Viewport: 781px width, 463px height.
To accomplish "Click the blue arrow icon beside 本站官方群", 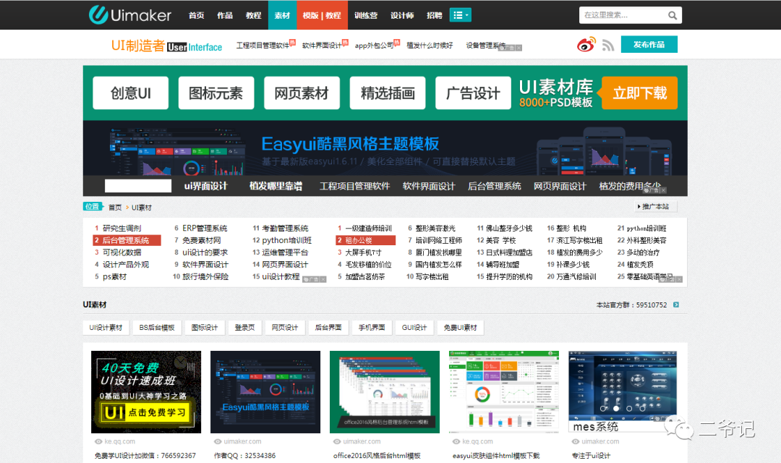I will (x=676, y=305).
